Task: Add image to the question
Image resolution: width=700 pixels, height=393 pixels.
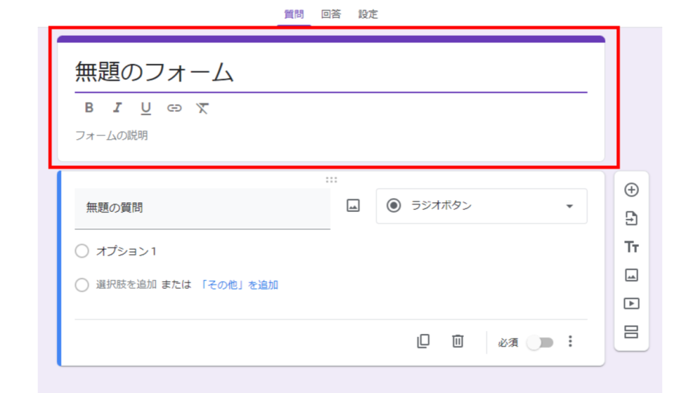Action: coord(353,205)
